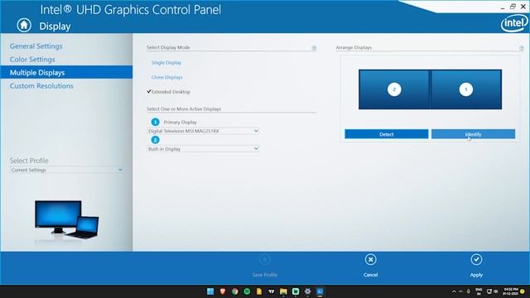Open Spotify from the taskbar
530x298 pixels.
[x=247, y=291]
